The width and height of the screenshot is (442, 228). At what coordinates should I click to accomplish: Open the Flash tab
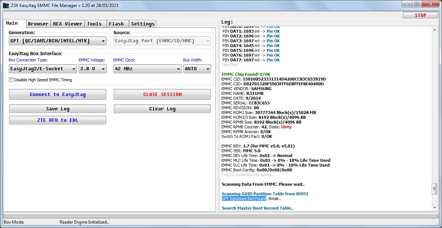tap(116, 24)
